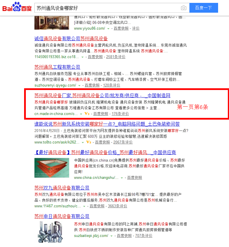Click the URL text www.yiyou86.com/
The image size is (229, 247).
(x=90, y=28)
